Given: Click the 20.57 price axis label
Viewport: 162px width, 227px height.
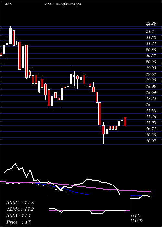Looking at the screenshot, I should (x=151, y=56).
